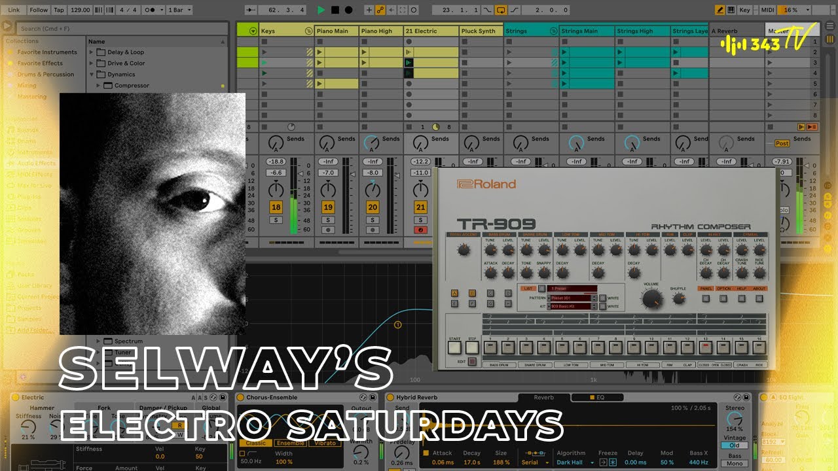Click the TR-909 EDIT button

pyautogui.click(x=471, y=361)
